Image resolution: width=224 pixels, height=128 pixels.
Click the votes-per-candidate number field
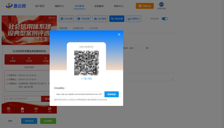[x=140, y=48]
